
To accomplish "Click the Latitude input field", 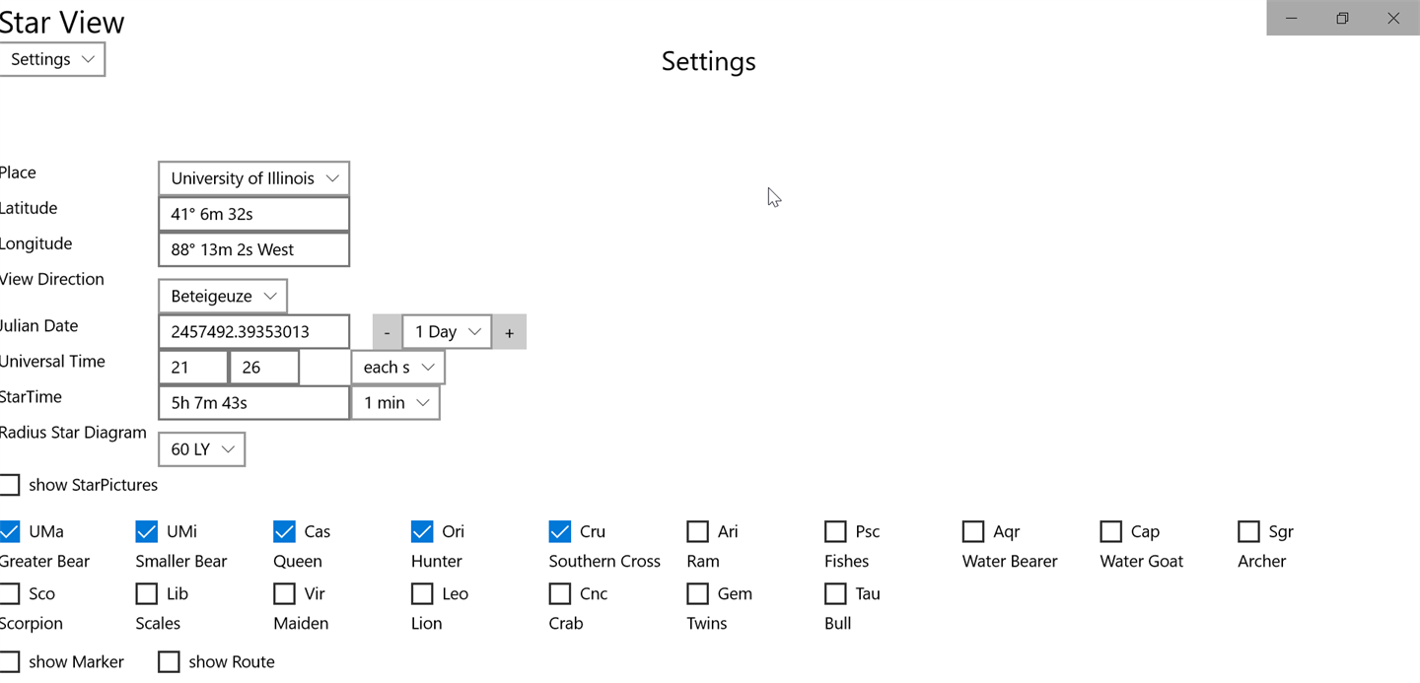I will [x=253, y=214].
